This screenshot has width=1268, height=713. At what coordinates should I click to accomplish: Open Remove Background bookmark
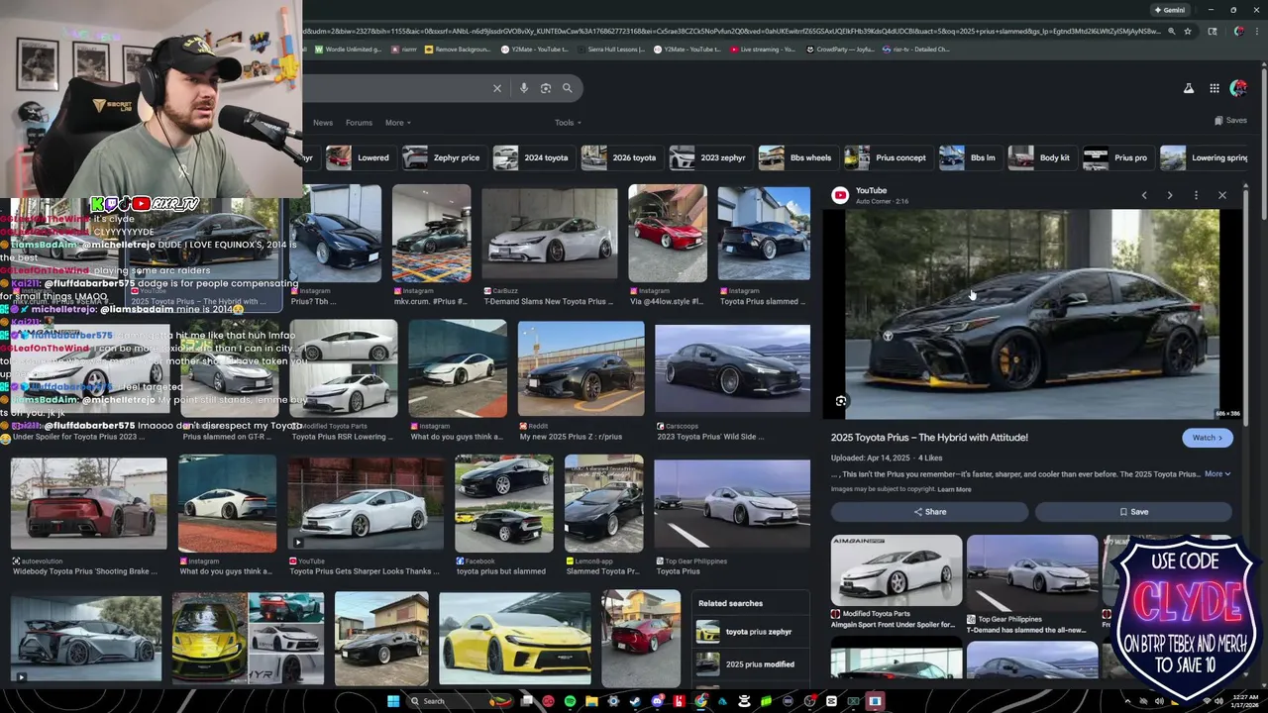(x=457, y=49)
